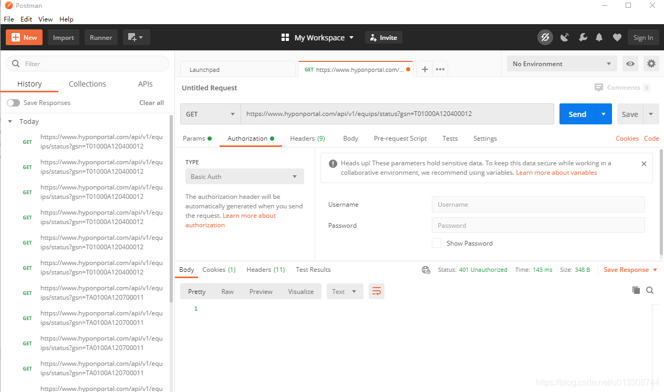
Task: Open the notifications bell icon
Action: click(x=599, y=37)
